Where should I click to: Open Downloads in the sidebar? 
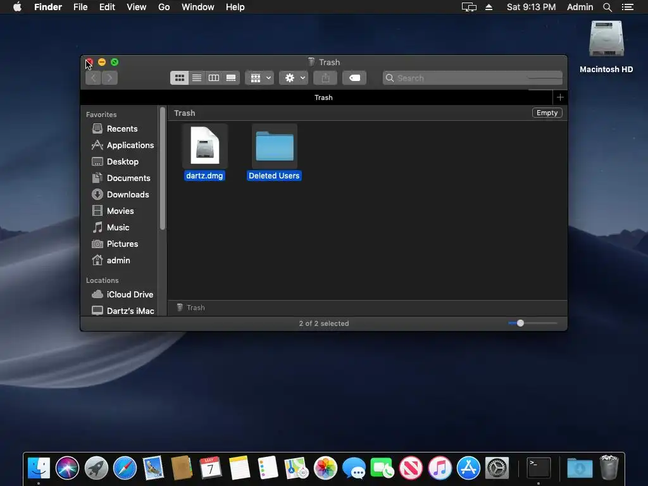pyautogui.click(x=120, y=195)
